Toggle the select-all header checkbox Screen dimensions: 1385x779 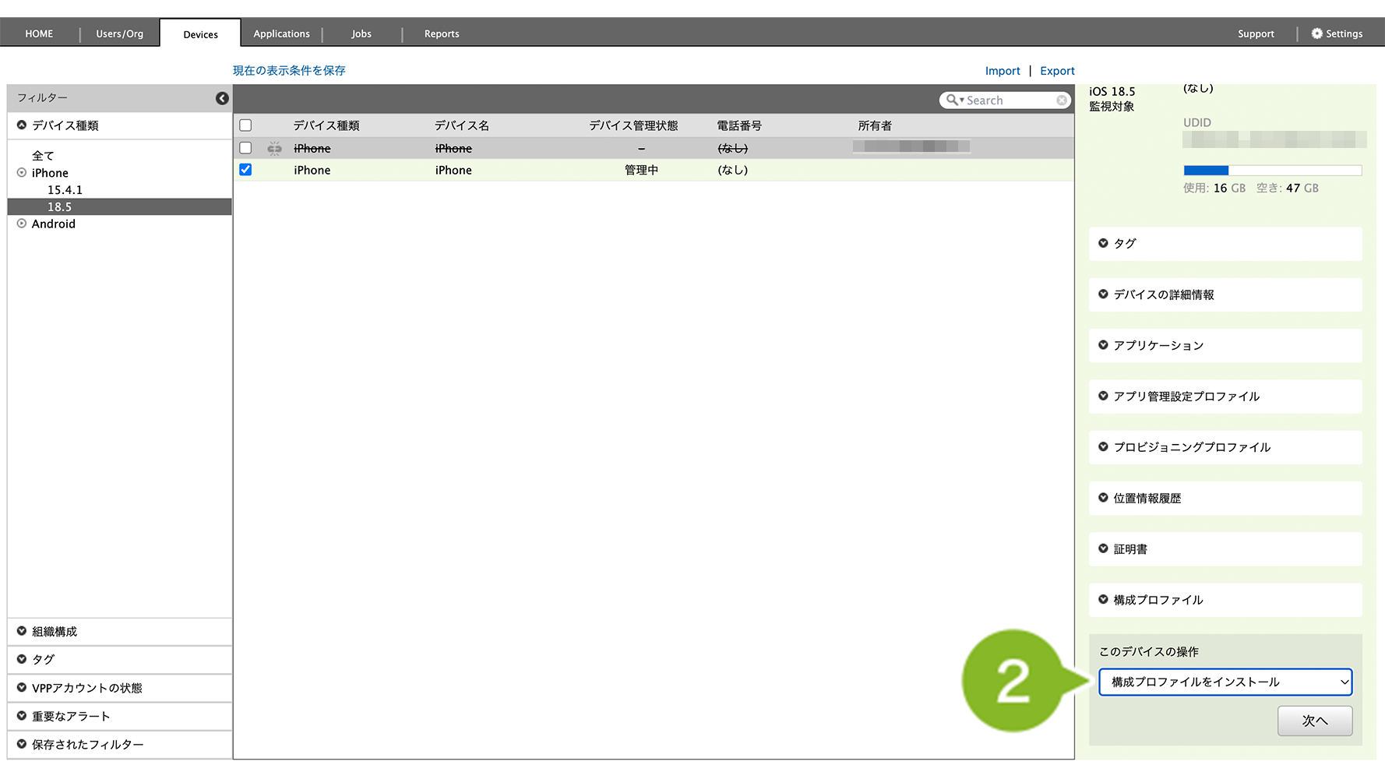pos(245,125)
